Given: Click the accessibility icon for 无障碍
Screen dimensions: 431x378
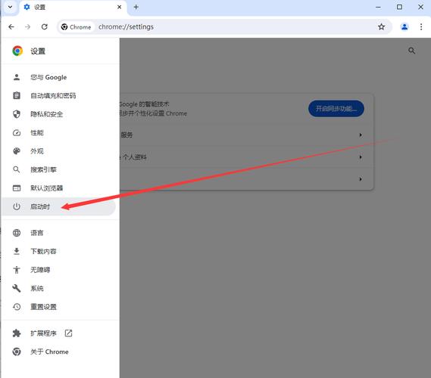Looking at the screenshot, I should [17, 270].
